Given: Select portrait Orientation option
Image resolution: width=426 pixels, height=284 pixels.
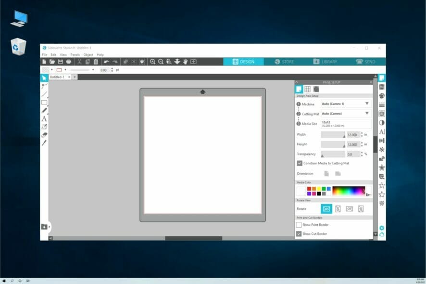Looking at the screenshot, I should pyautogui.click(x=326, y=174).
